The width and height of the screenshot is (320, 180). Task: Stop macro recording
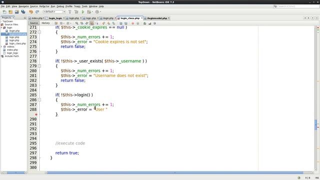pyautogui.click(x=138, y=23)
